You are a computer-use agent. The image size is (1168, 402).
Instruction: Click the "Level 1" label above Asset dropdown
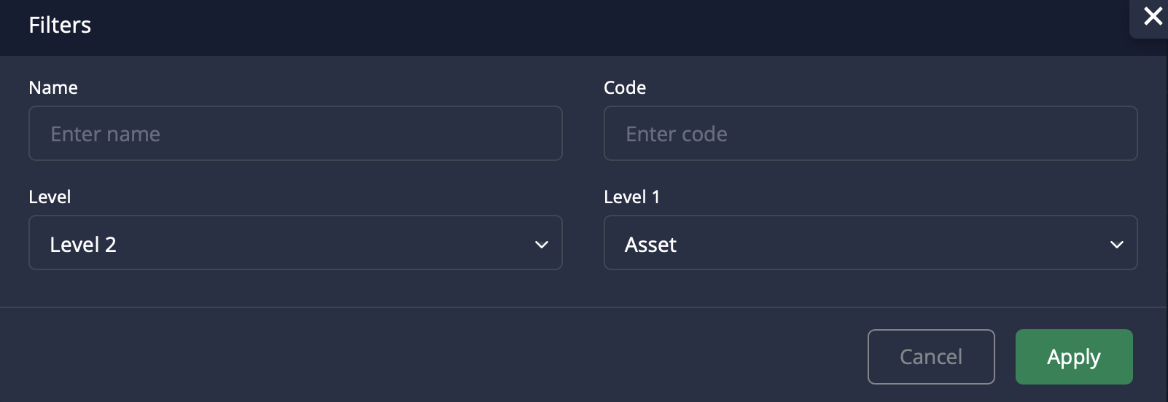631,197
